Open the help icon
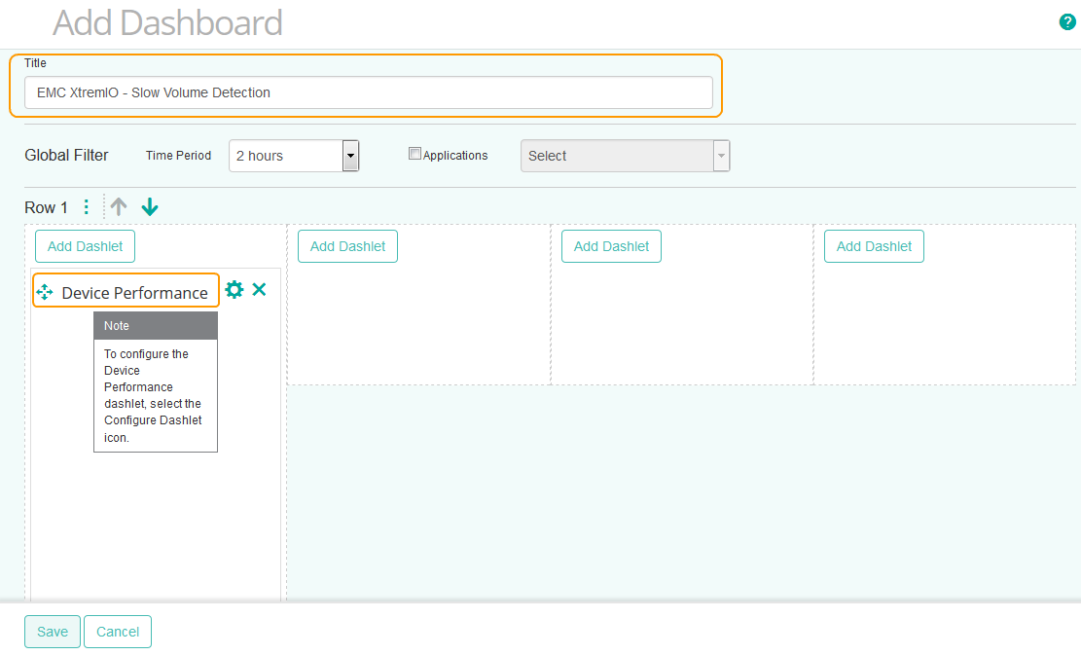 1066,20
